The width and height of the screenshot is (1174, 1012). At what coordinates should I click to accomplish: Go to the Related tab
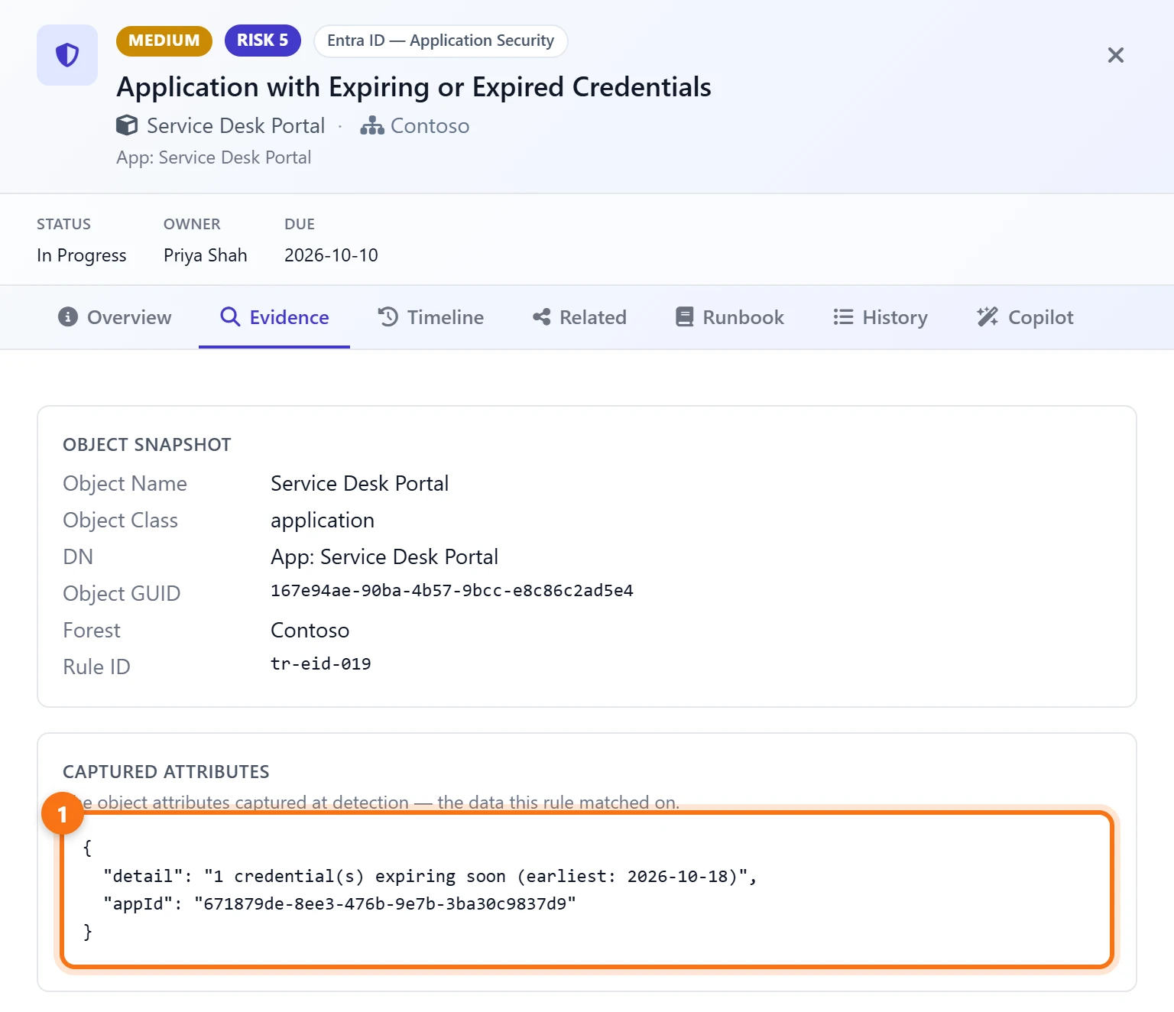pyautogui.click(x=580, y=317)
